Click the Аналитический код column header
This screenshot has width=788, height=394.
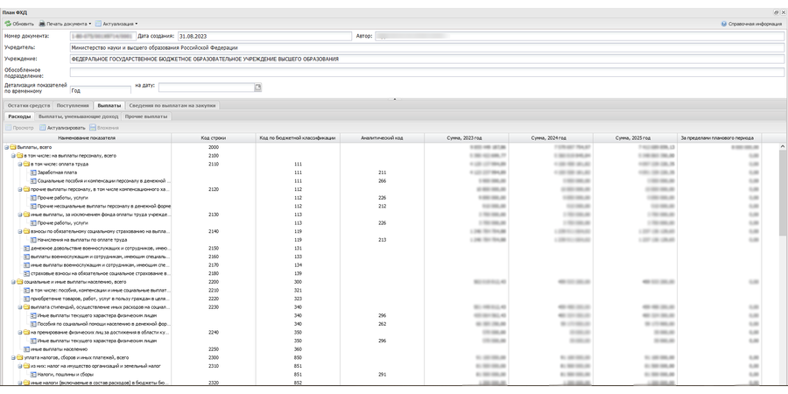point(382,137)
